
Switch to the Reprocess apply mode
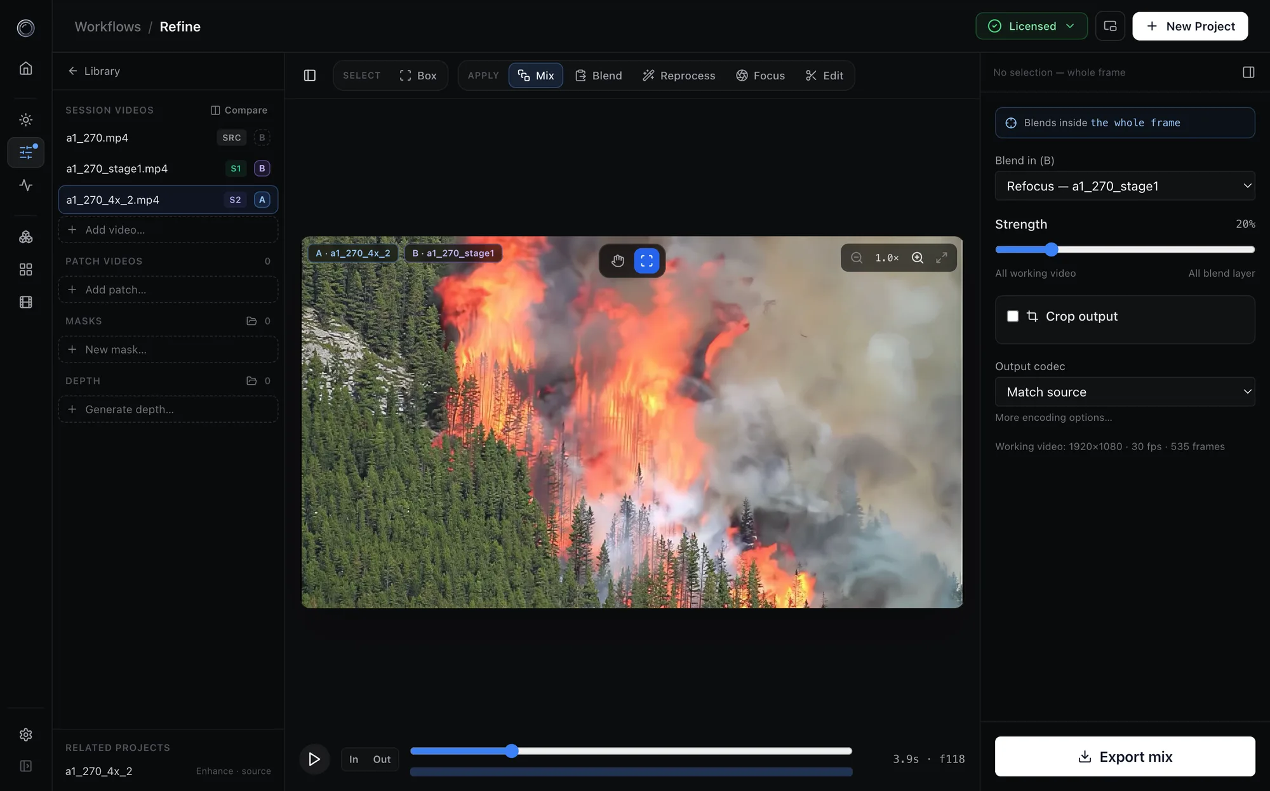pos(678,76)
